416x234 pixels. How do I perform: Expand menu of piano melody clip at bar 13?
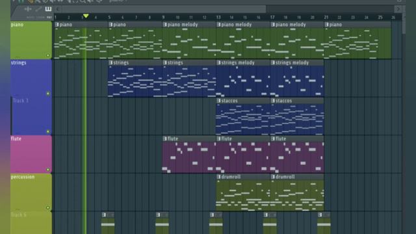coord(218,25)
